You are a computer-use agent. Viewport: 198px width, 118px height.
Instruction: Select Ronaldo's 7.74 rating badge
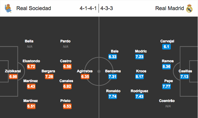112,96
